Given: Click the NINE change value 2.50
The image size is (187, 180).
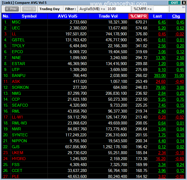Looking at the screenshot, I should (180, 58).
